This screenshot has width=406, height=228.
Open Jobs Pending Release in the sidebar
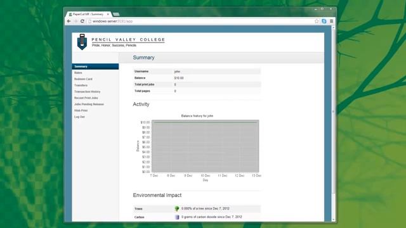[x=89, y=104]
